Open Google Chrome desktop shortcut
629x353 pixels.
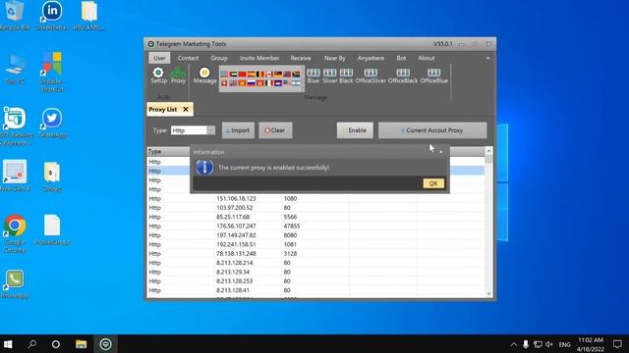pyautogui.click(x=15, y=233)
